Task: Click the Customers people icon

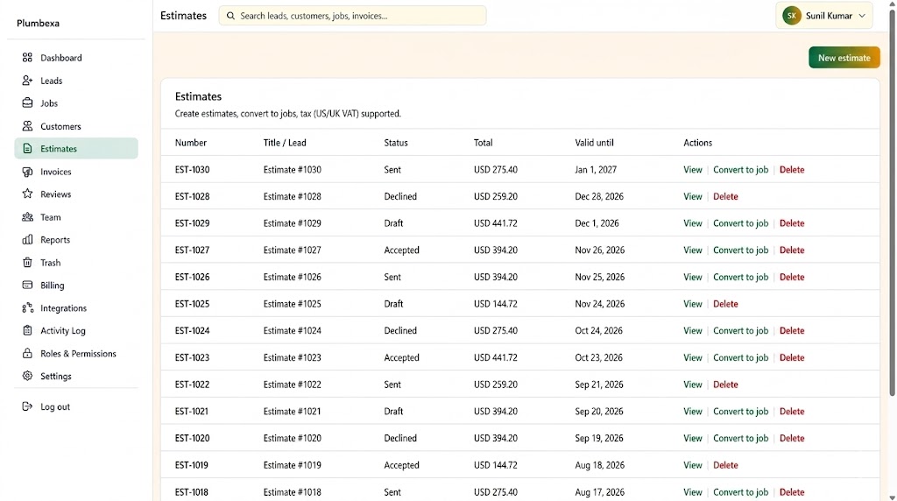Action: (27, 126)
